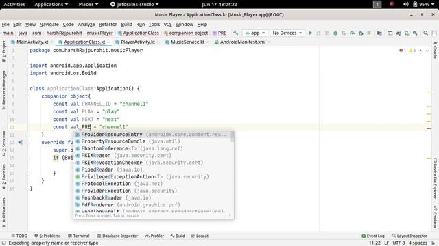
Task: Open the Structure side panel
Action: click(4, 143)
